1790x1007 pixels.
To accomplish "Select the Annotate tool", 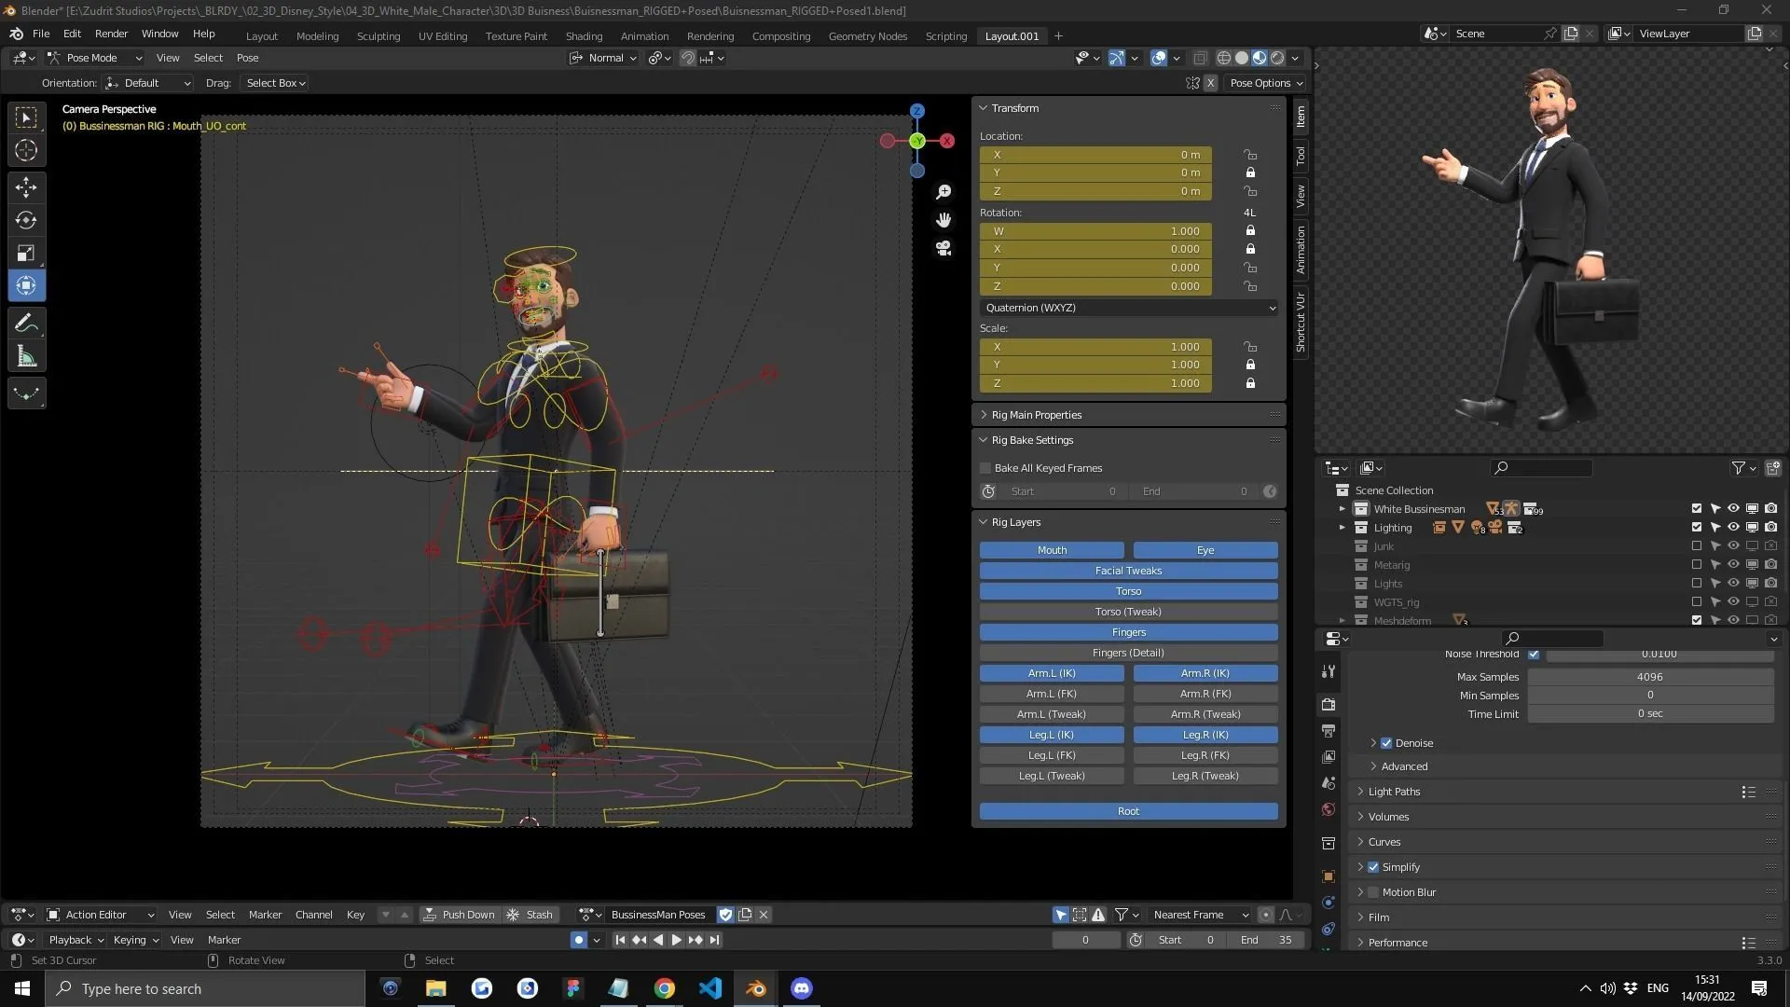I will point(25,323).
